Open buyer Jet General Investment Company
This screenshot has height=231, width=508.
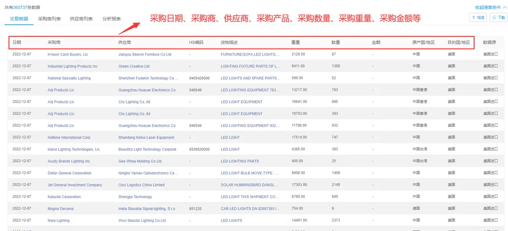[75, 185]
